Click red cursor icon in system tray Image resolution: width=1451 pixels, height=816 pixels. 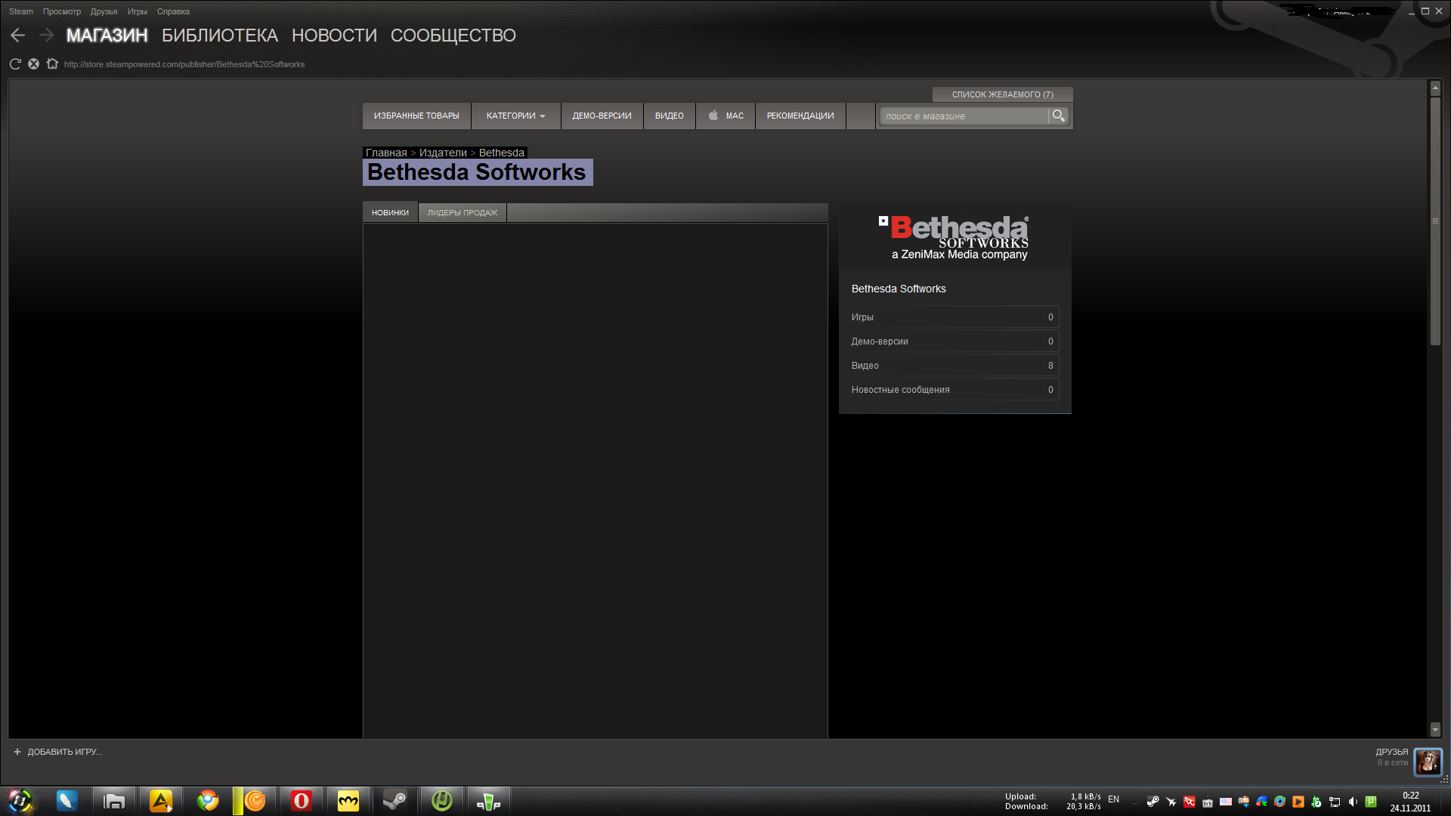1190,802
